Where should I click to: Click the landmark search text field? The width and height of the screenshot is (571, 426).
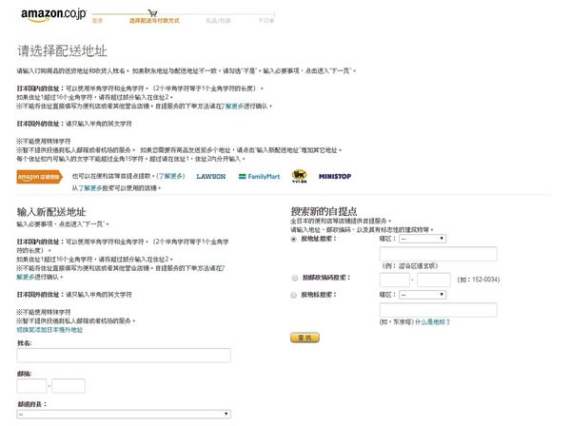click(439, 310)
